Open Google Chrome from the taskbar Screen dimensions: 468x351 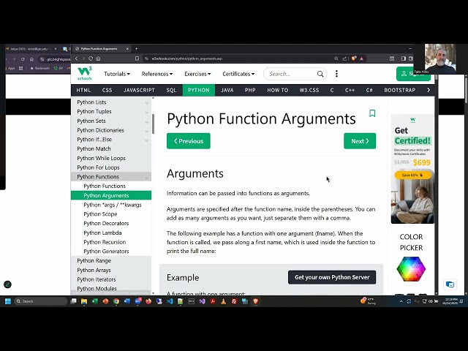(116, 301)
